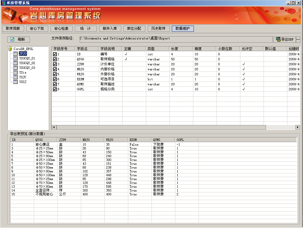Viewport: 303px width, 228px height.
Task: Click the CoreDB_KFGL database cylinder icon
Action: (10, 49)
